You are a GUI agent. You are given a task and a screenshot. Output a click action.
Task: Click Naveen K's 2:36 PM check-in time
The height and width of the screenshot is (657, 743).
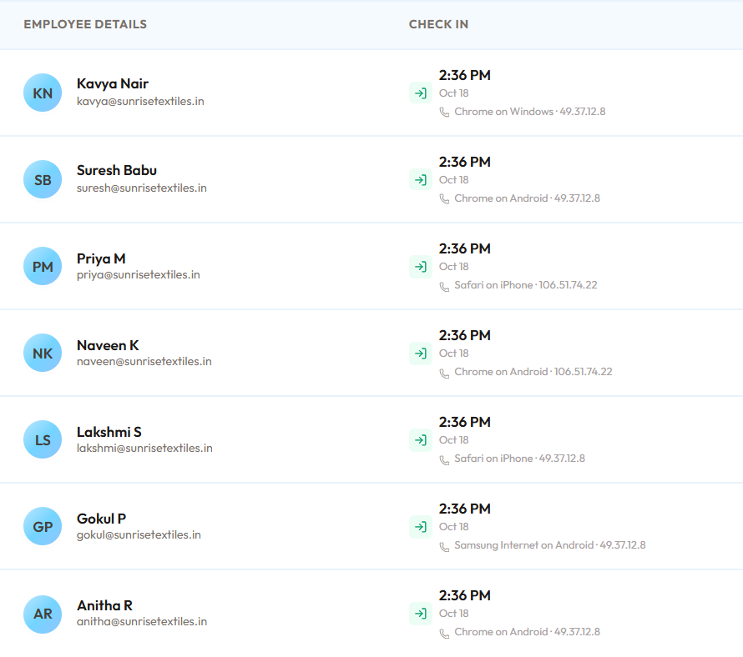[x=464, y=335]
